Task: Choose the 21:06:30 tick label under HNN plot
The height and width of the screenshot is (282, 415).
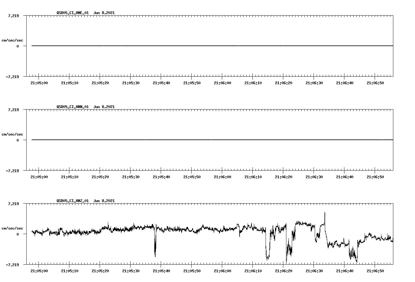Action: coord(314,177)
